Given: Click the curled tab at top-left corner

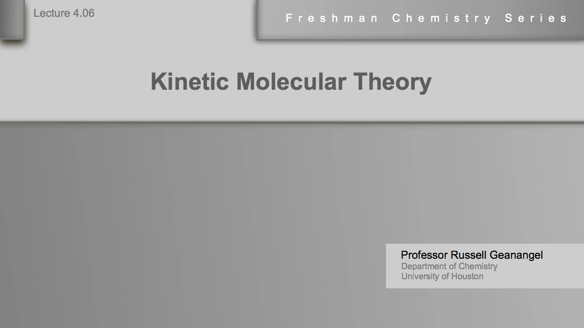Looking at the screenshot, I should pos(12,20).
